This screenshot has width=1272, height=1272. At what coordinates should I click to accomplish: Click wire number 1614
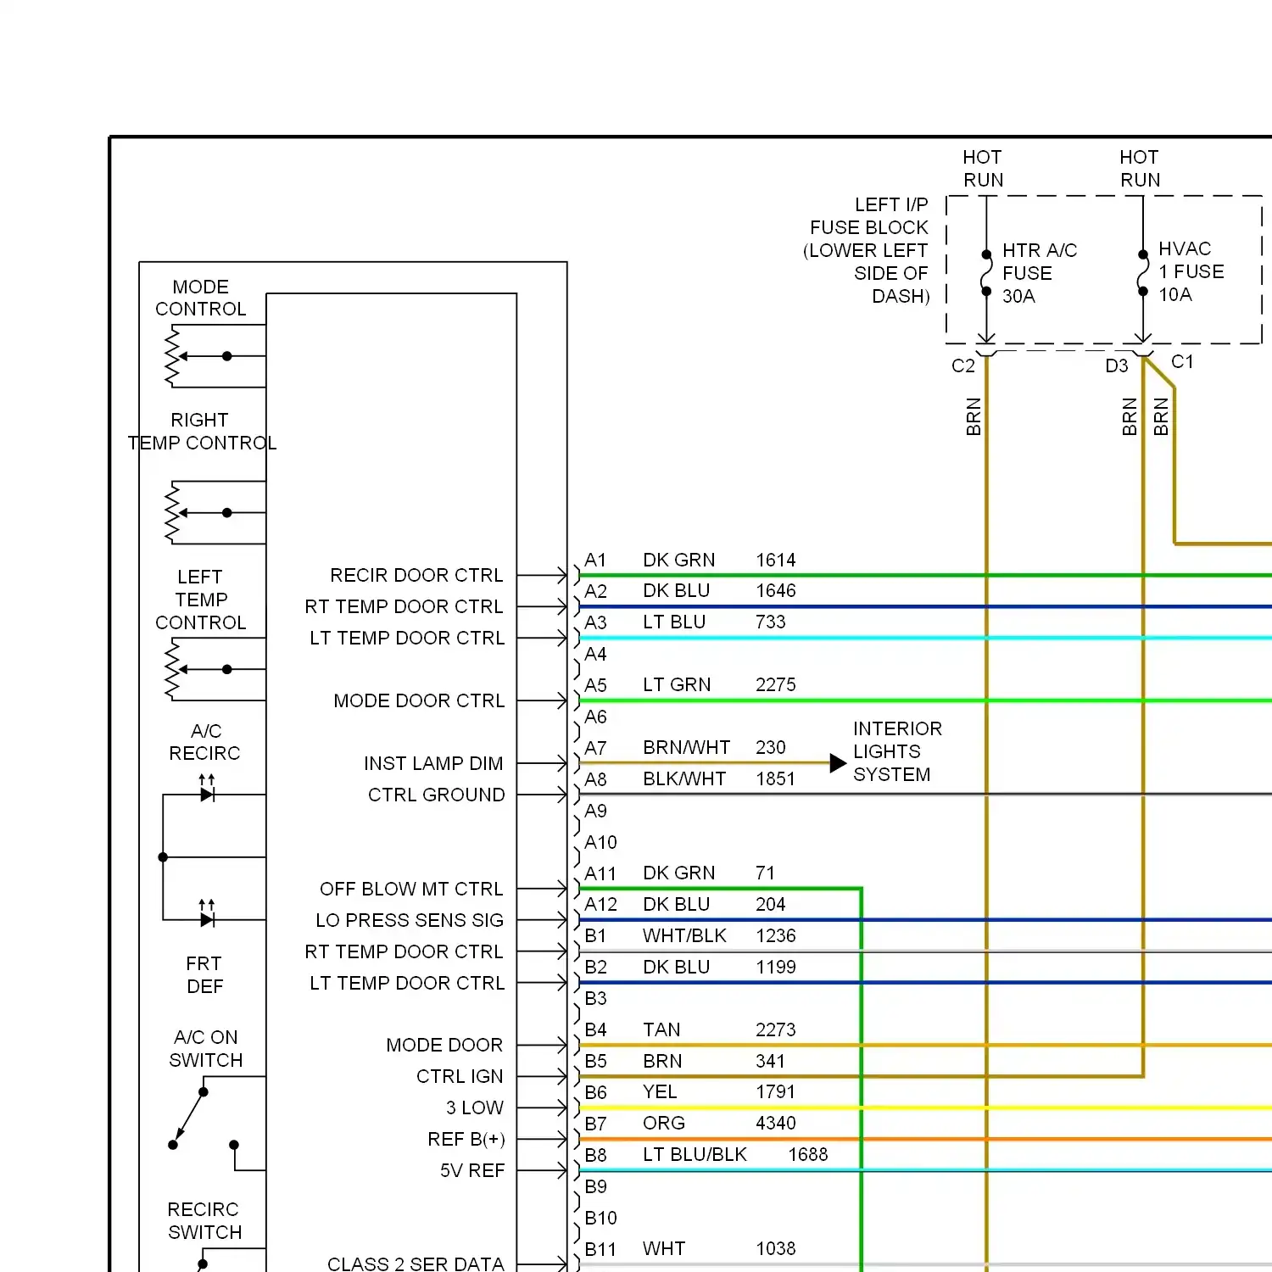tap(776, 560)
